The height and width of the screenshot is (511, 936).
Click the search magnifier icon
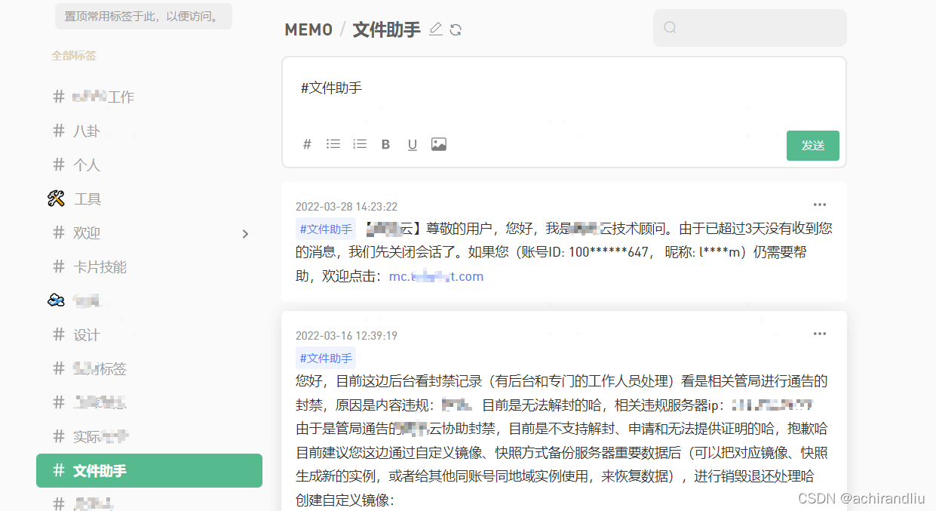(670, 28)
